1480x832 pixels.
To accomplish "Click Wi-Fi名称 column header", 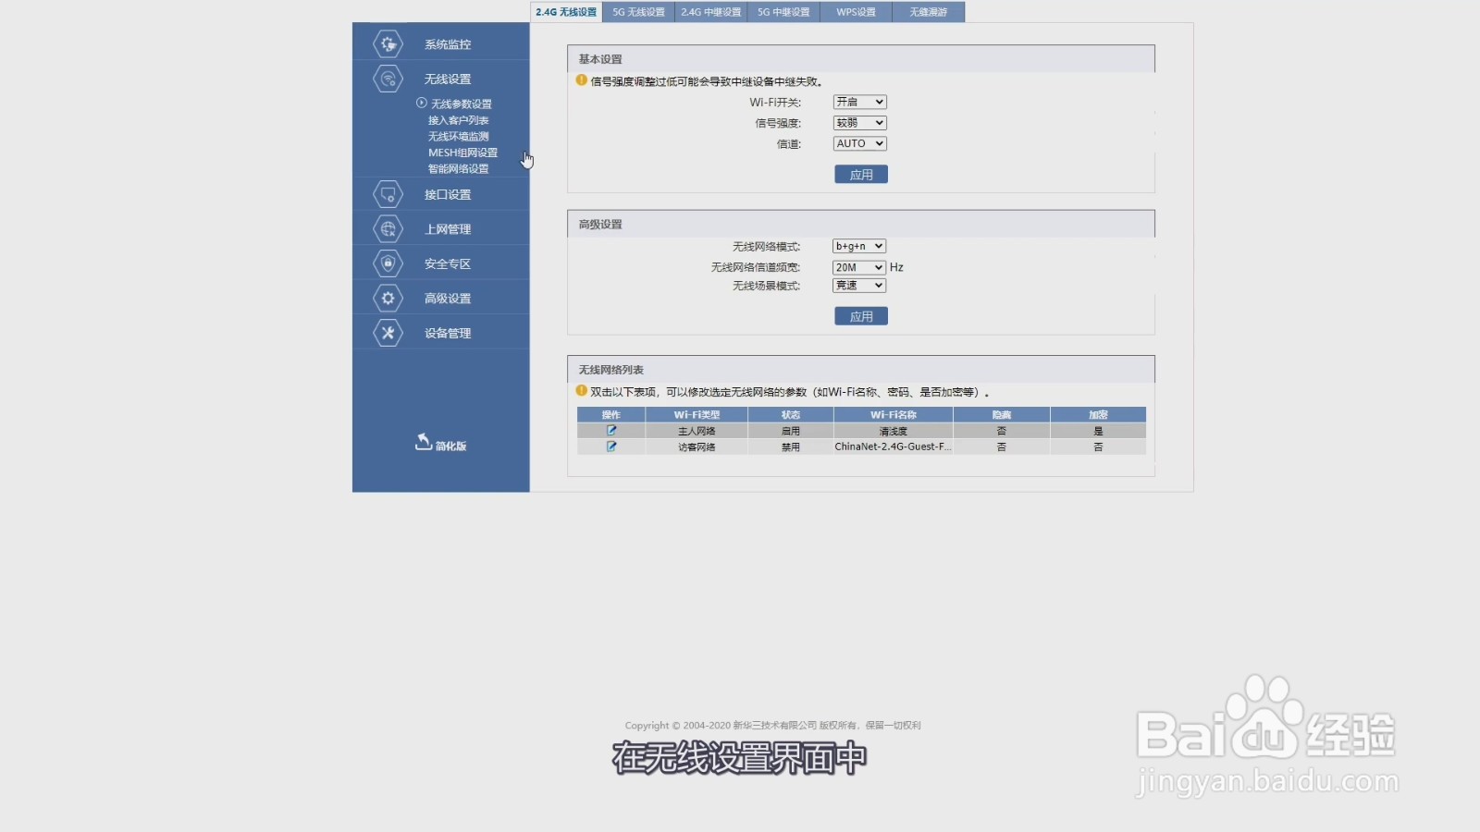I will coord(894,415).
